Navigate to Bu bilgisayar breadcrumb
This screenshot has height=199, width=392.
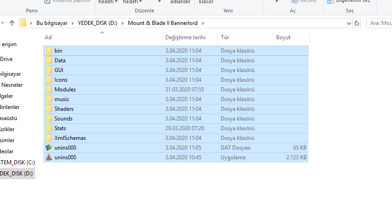tap(52, 23)
